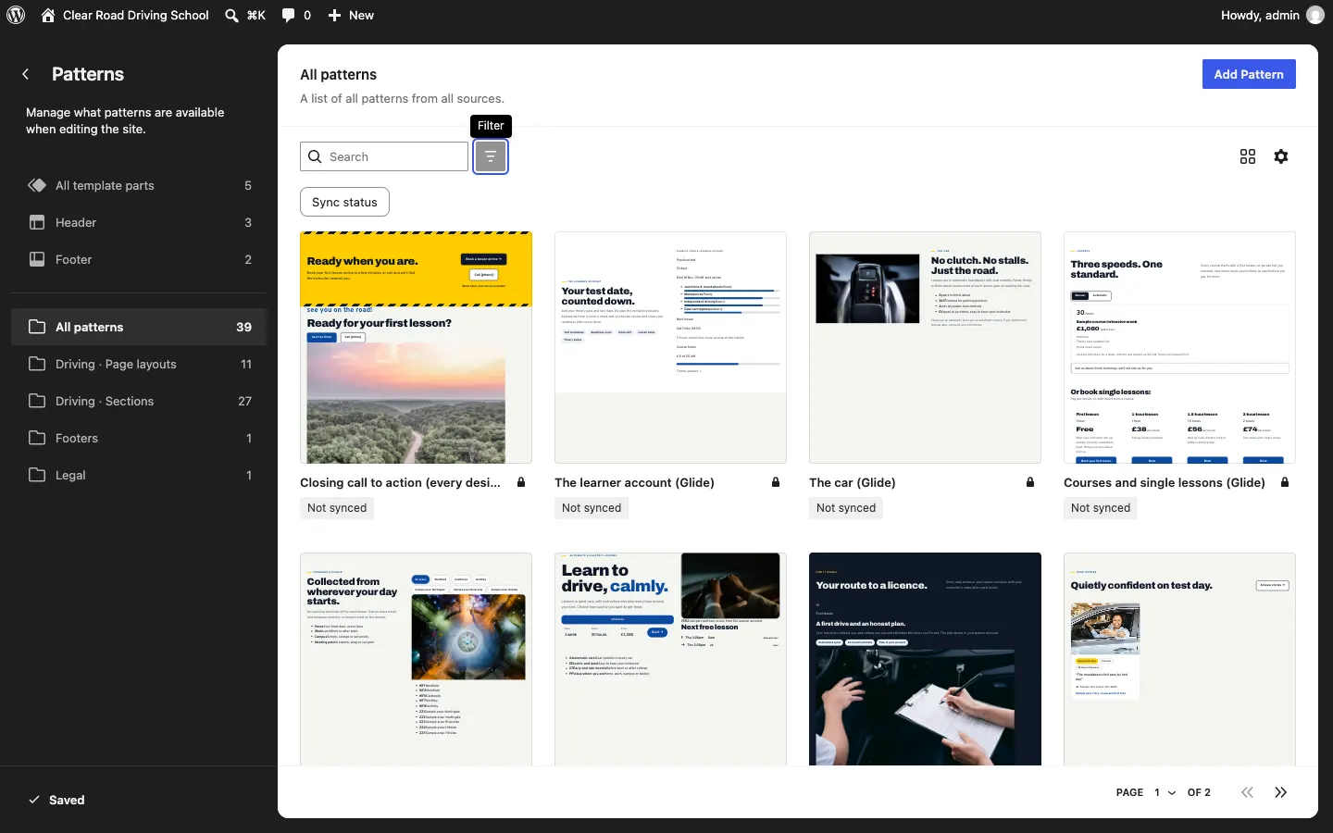
Task: Click the Saved status indicator
Action: click(57, 800)
